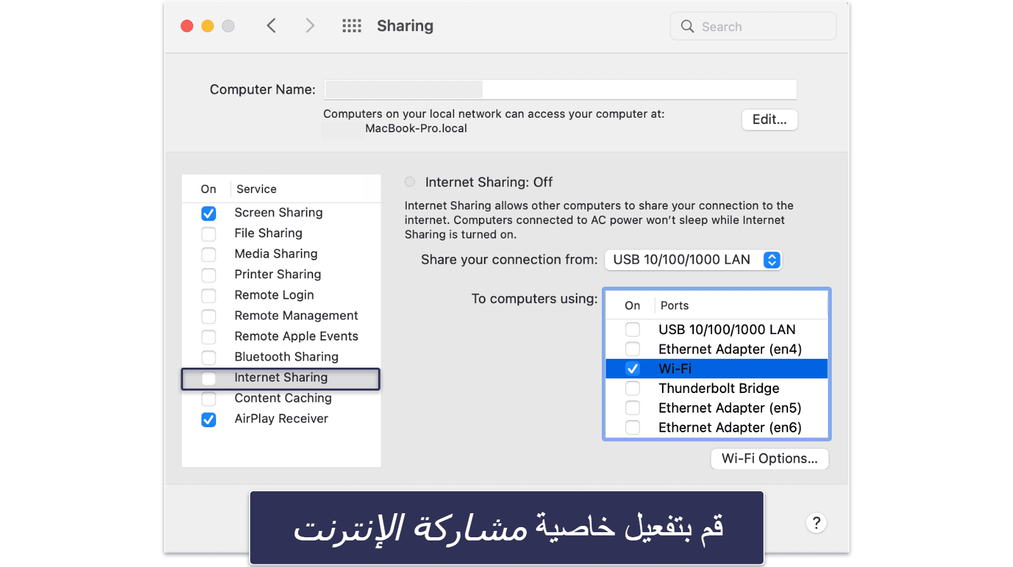The width and height of the screenshot is (1013, 567).
Task: Select the Ethernet Adapter (en4) port label
Action: pyautogui.click(x=730, y=349)
